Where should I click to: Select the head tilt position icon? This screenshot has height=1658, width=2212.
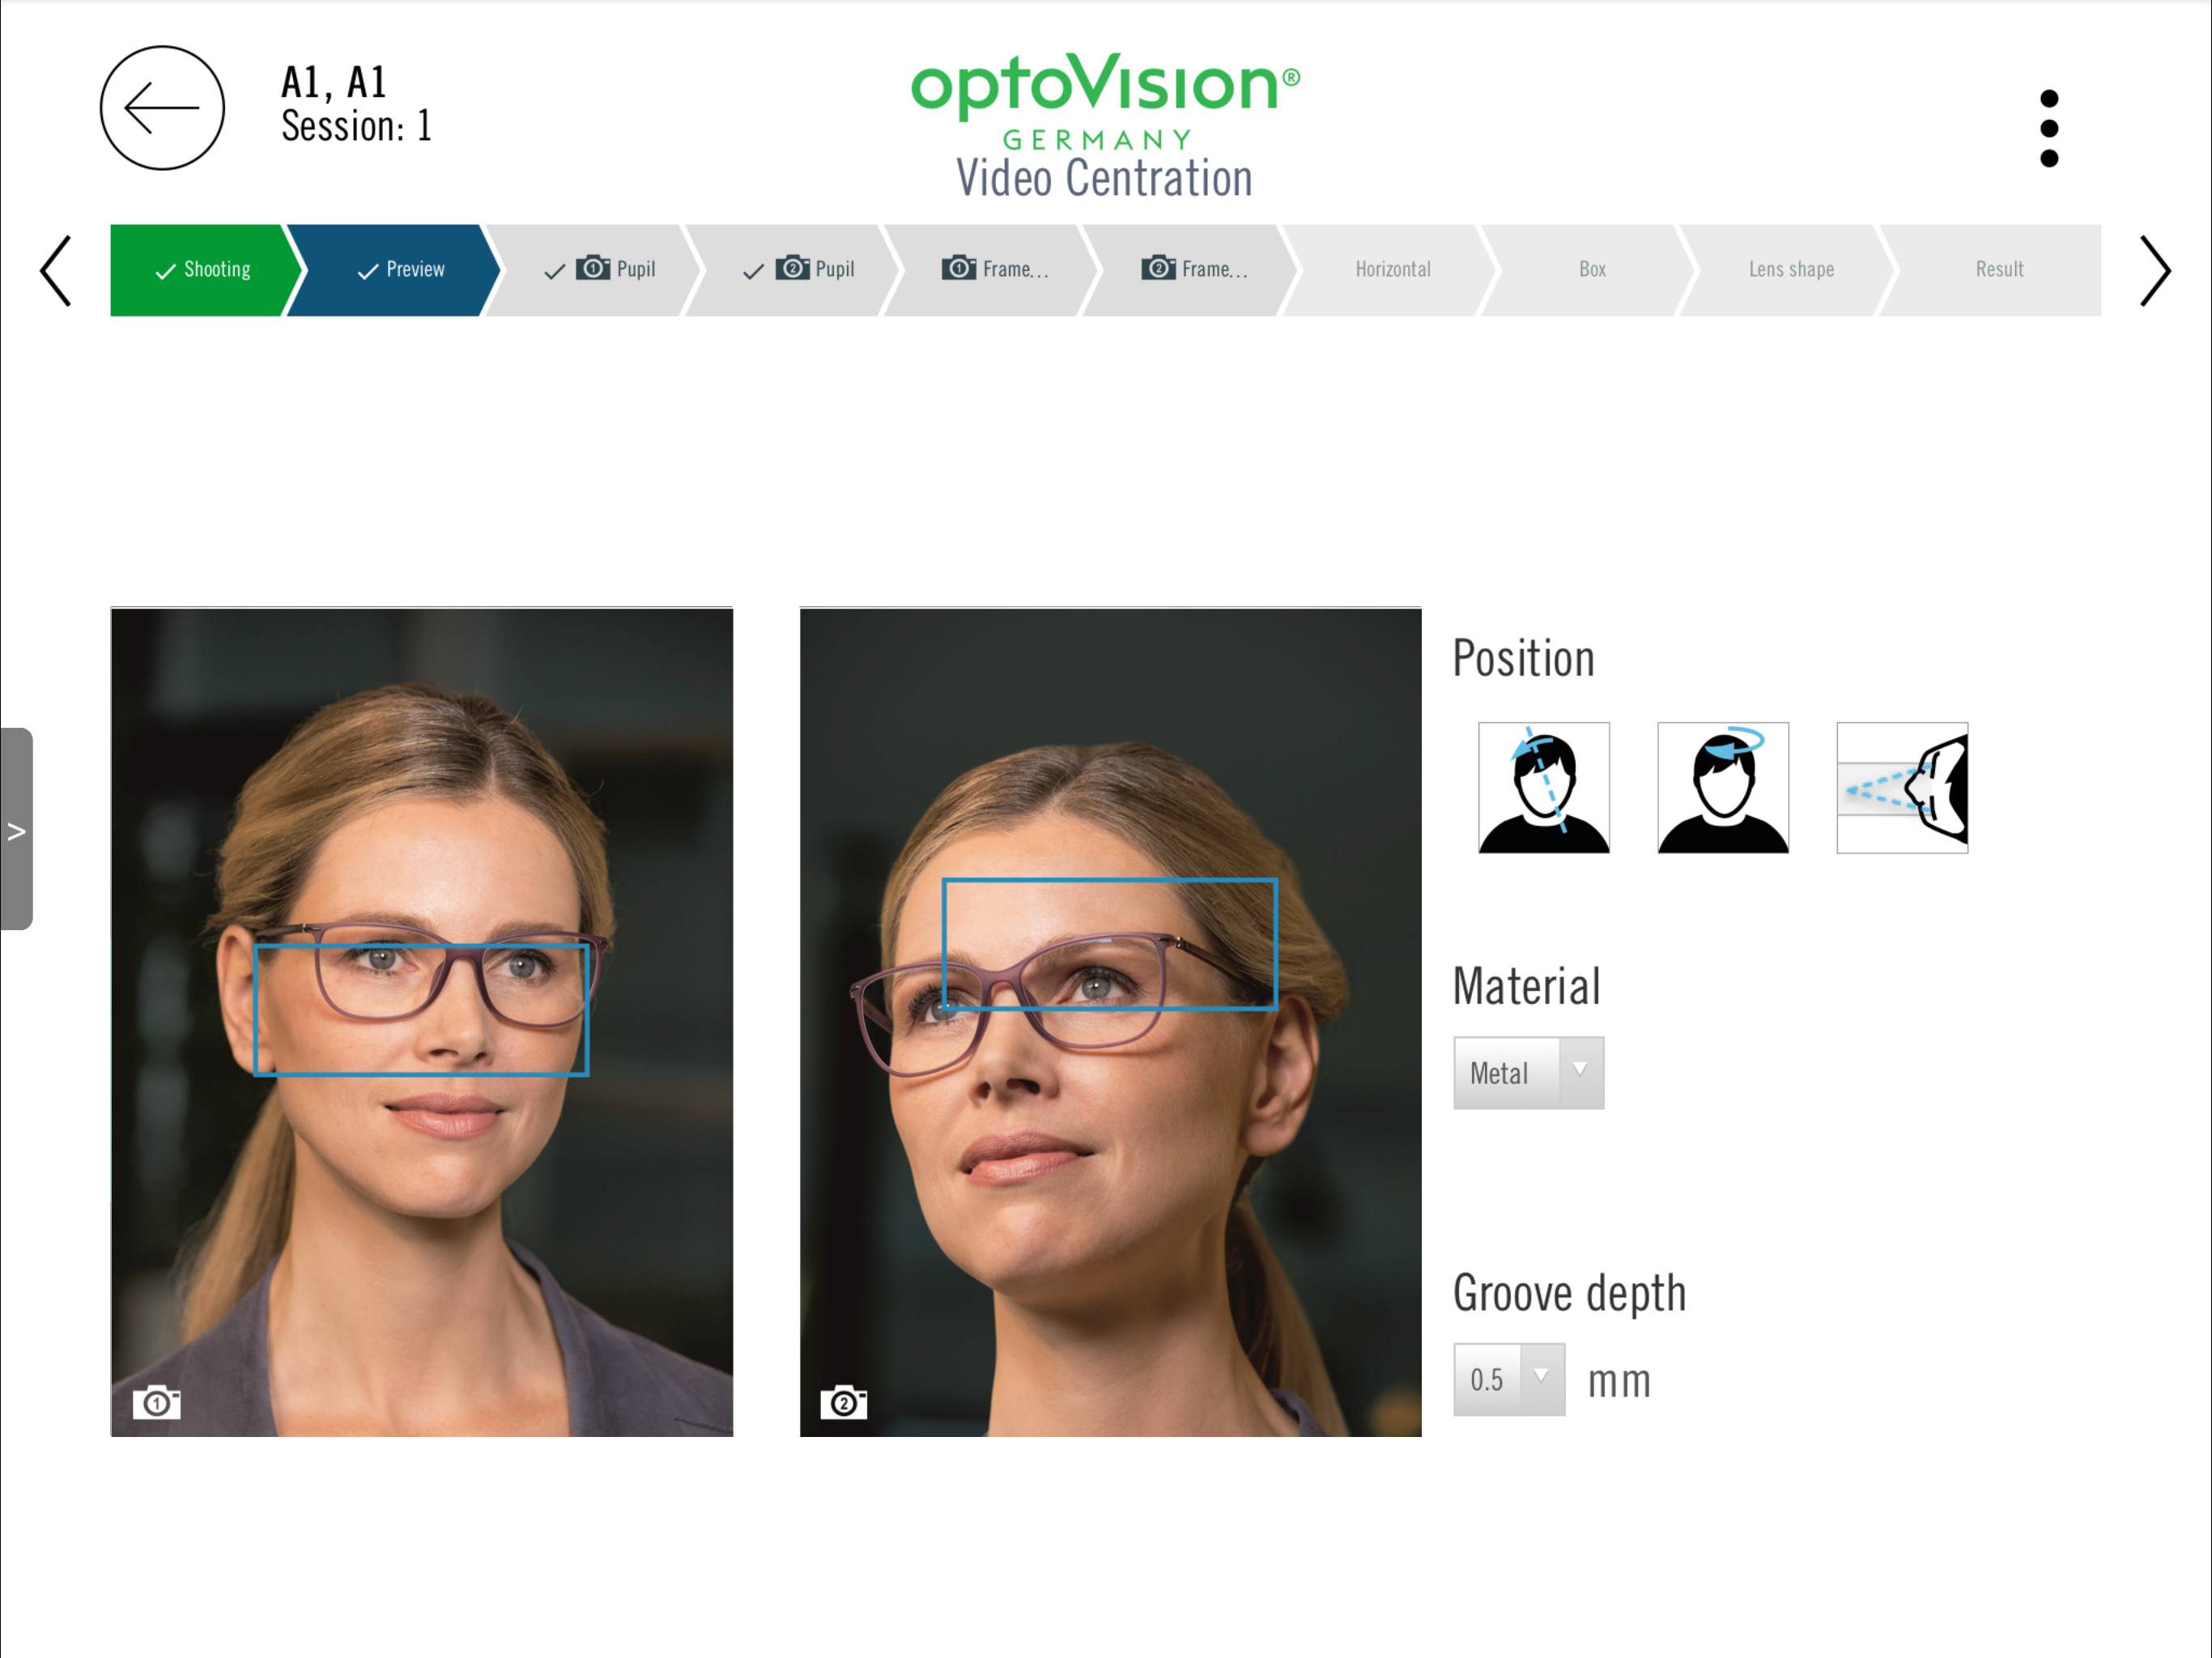tap(1543, 788)
